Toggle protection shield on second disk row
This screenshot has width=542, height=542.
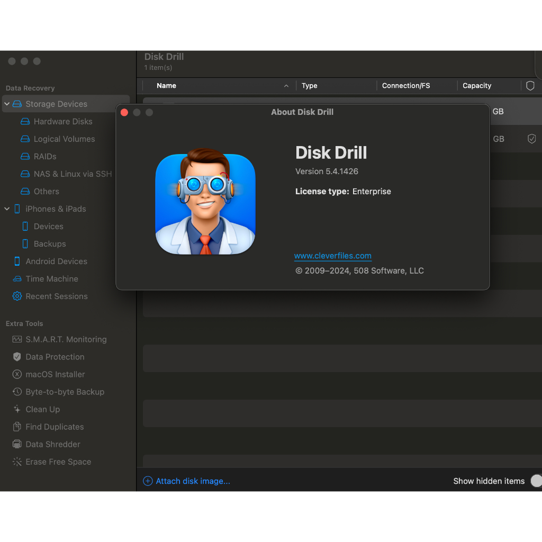coord(531,139)
